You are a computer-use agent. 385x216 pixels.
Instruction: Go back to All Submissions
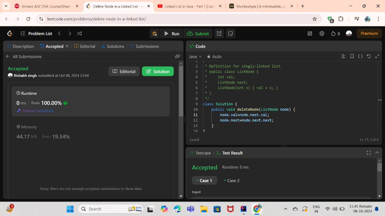(24, 56)
